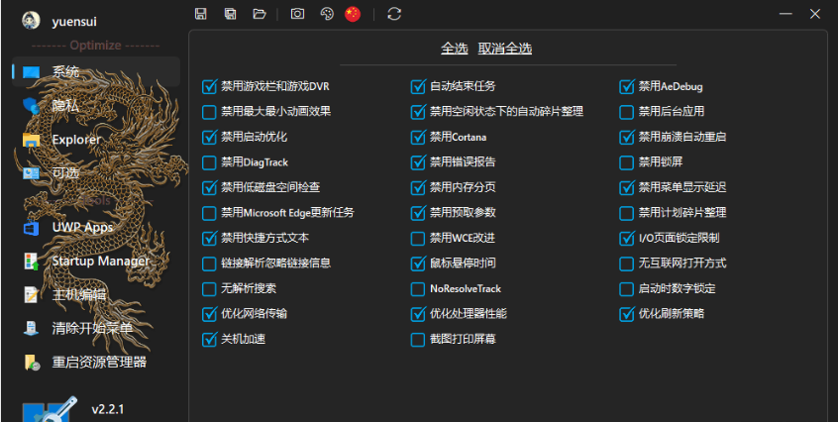Click the save-all floppy icon

click(x=231, y=14)
